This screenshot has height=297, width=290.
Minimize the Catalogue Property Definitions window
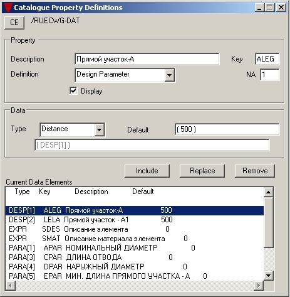(259, 8)
